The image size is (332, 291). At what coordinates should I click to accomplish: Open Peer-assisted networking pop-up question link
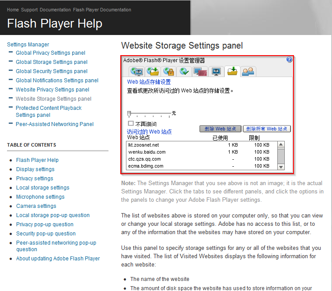pyautogui.click(x=56, y=246)
